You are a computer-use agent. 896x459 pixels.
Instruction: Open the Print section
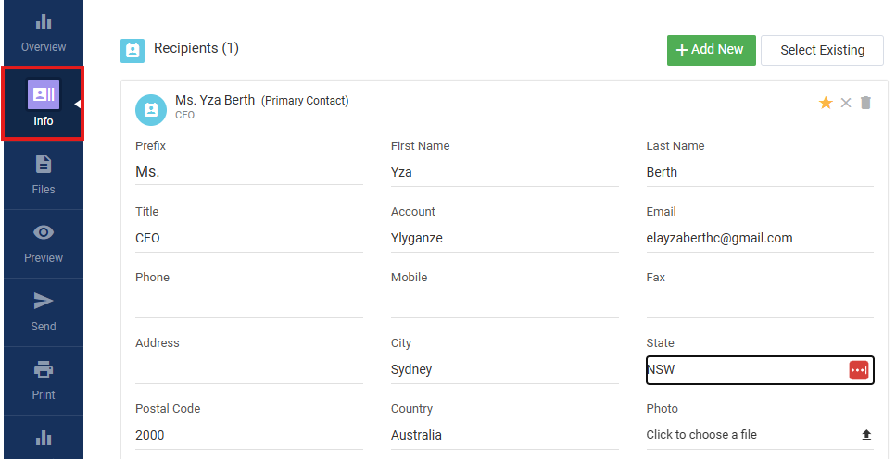(x=44, y=380)
